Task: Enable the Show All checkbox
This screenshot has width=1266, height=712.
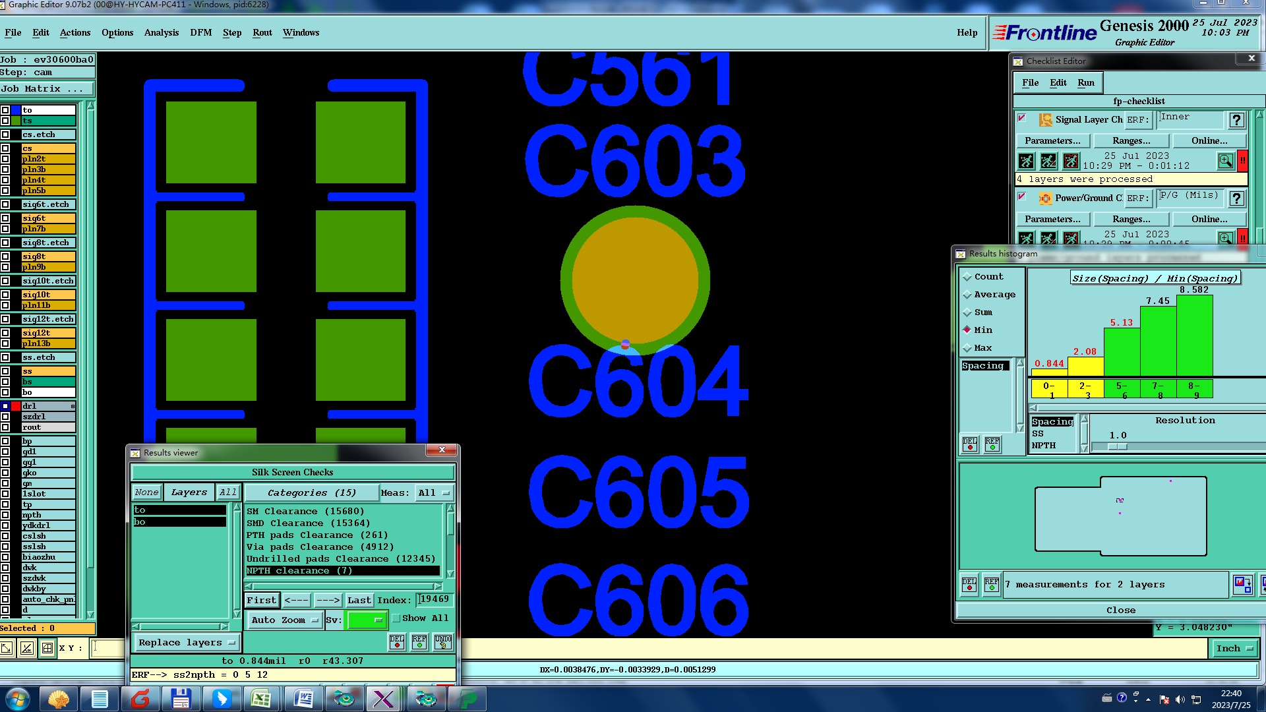Action: tap(396, 618)
